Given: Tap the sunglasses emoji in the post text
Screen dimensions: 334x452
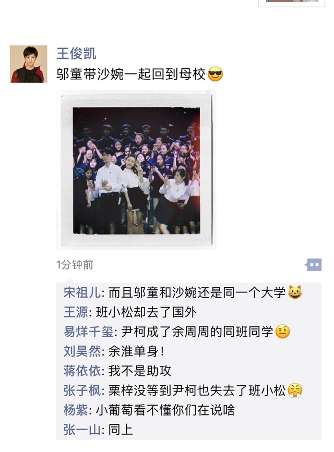Looking at the screenshot, I should pyautogui.click(x=216, y=74).
